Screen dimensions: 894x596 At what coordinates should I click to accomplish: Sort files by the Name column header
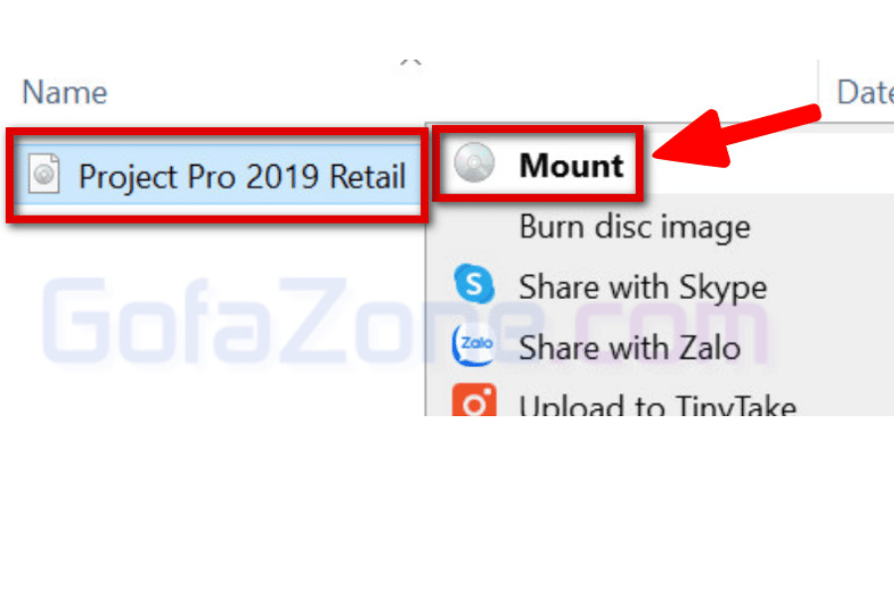[x=65, y=92]
